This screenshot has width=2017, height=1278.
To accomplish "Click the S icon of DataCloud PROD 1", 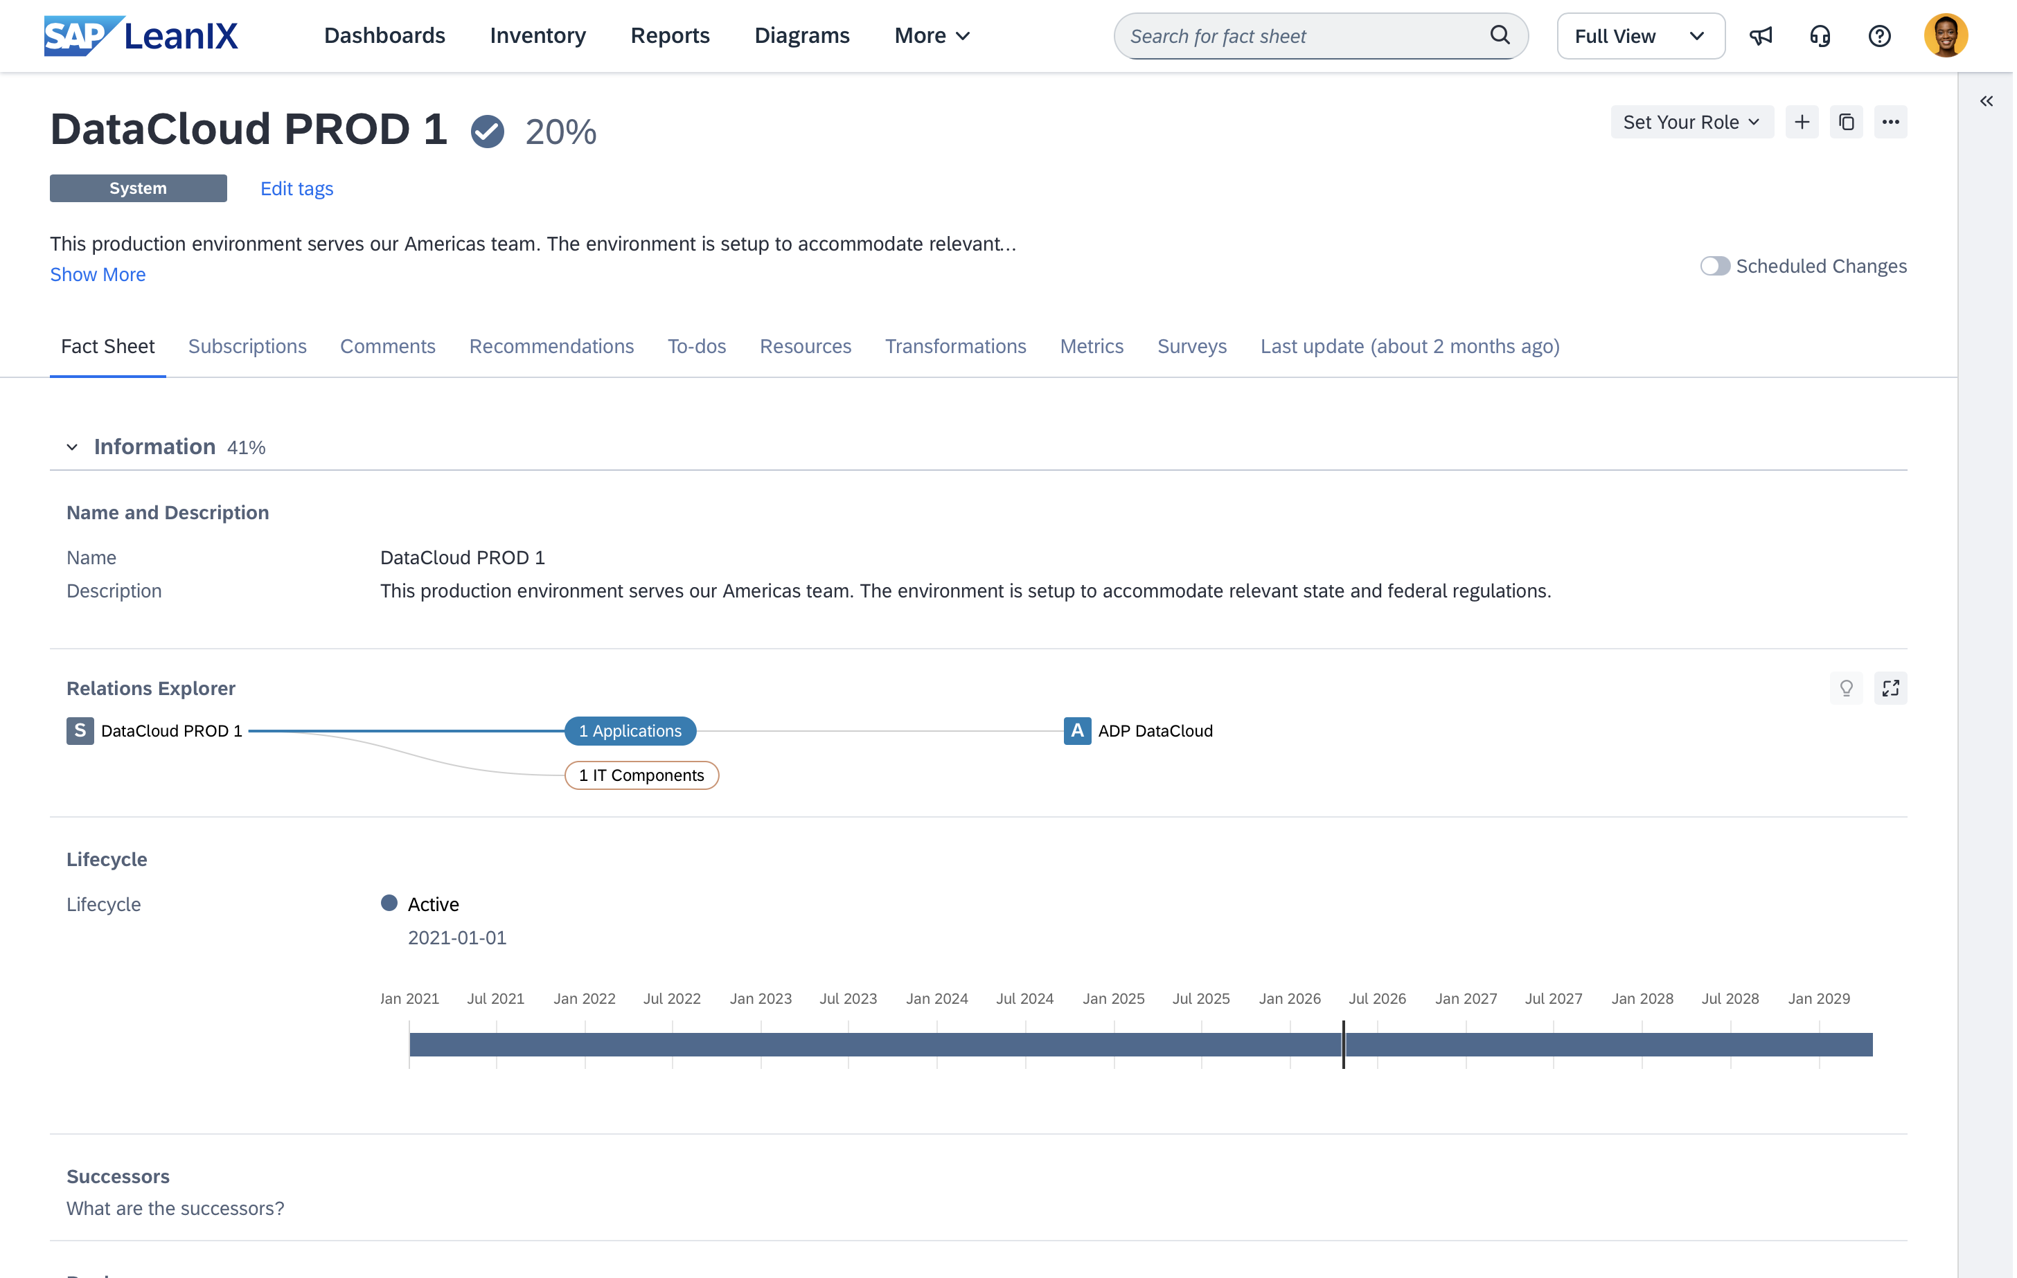I will coord(80,731).
